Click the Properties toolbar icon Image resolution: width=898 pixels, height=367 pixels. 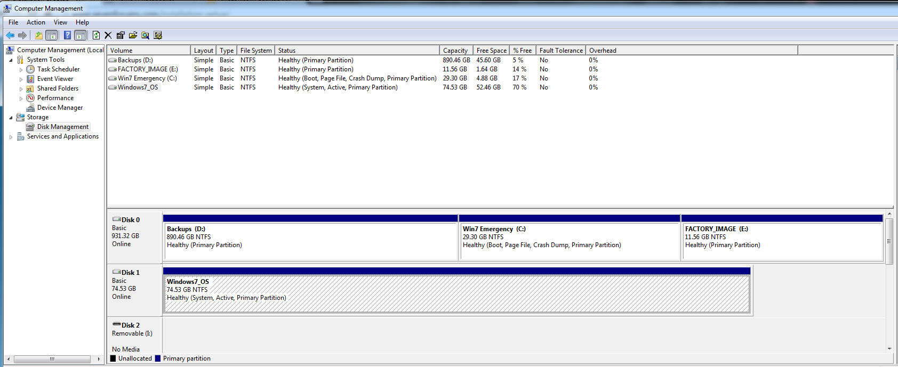pos(121,35)
